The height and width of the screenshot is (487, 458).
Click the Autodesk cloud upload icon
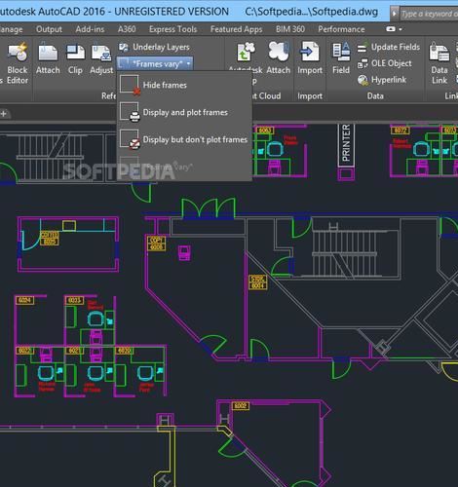point(246,52)
